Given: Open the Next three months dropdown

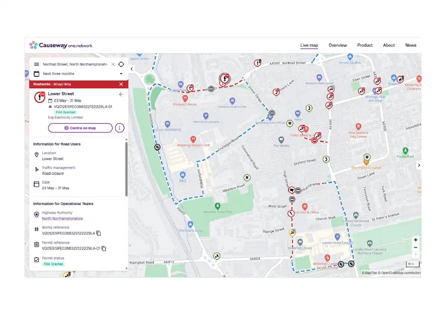Looking at the screenshot, I should [121, 74].
